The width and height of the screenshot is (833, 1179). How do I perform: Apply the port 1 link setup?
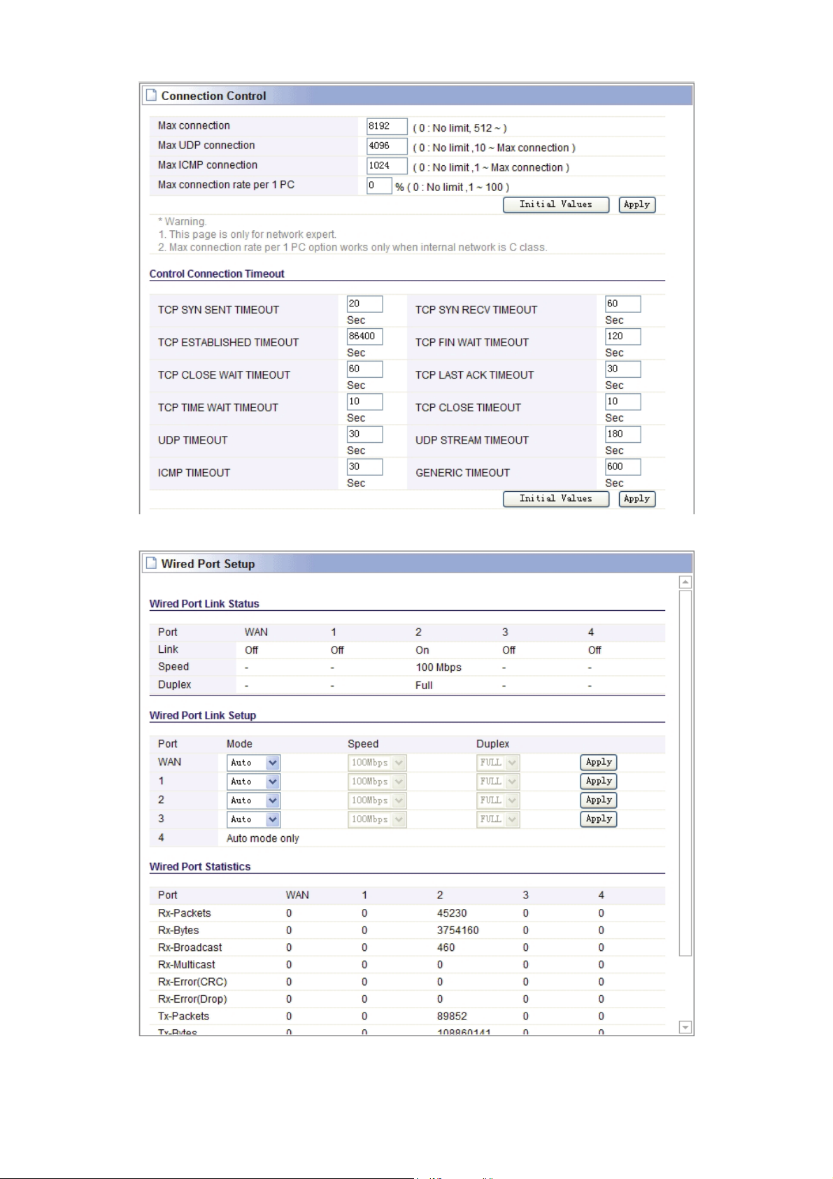(x=599, y=782)
